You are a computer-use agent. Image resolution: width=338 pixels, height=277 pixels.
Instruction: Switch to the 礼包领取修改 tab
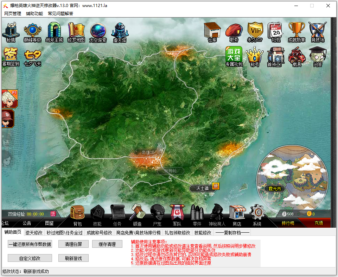(177, 233)
